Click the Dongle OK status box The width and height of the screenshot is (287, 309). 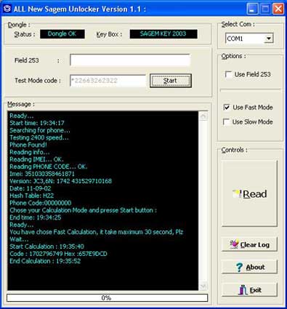(x=62, y=34)
